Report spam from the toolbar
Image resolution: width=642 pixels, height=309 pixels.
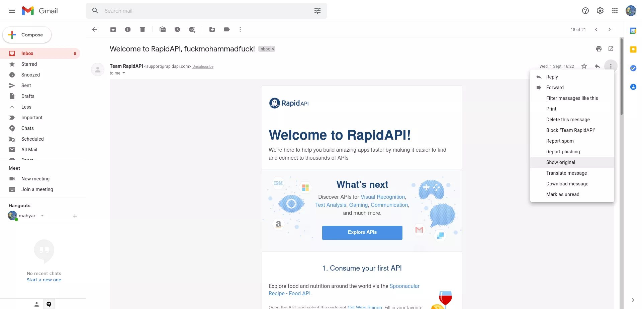tap(128, 29)
